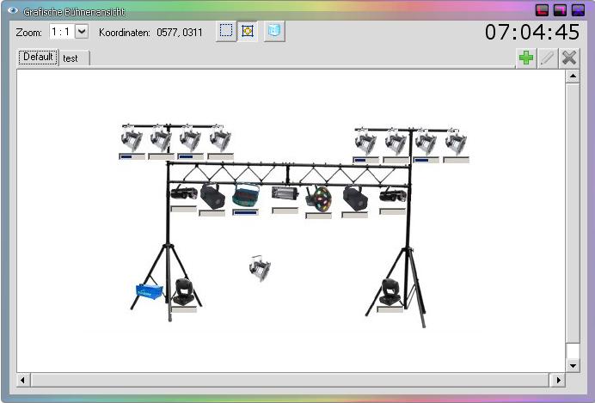Click the vertical scrollbar down arrow
595x403 pixels.
pyautogui.click(x=572, y=365)
